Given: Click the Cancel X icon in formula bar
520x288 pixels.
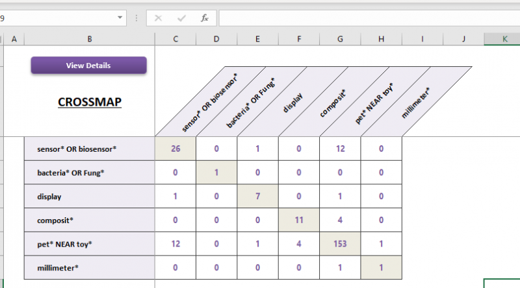Looking at the screenshot, I should [158, 18].
